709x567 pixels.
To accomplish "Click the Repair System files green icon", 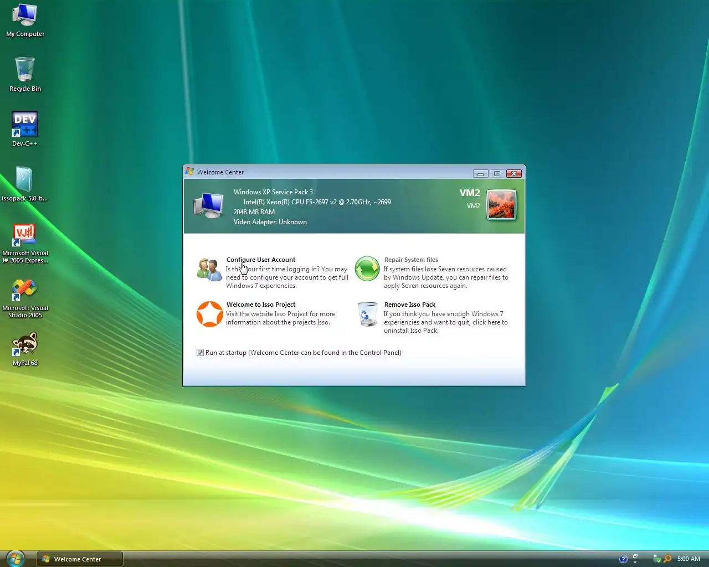I will coord(367,269).
